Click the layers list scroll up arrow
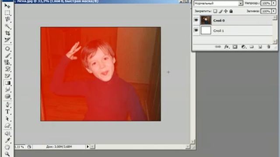280x157 pixels. pos(275,17)
